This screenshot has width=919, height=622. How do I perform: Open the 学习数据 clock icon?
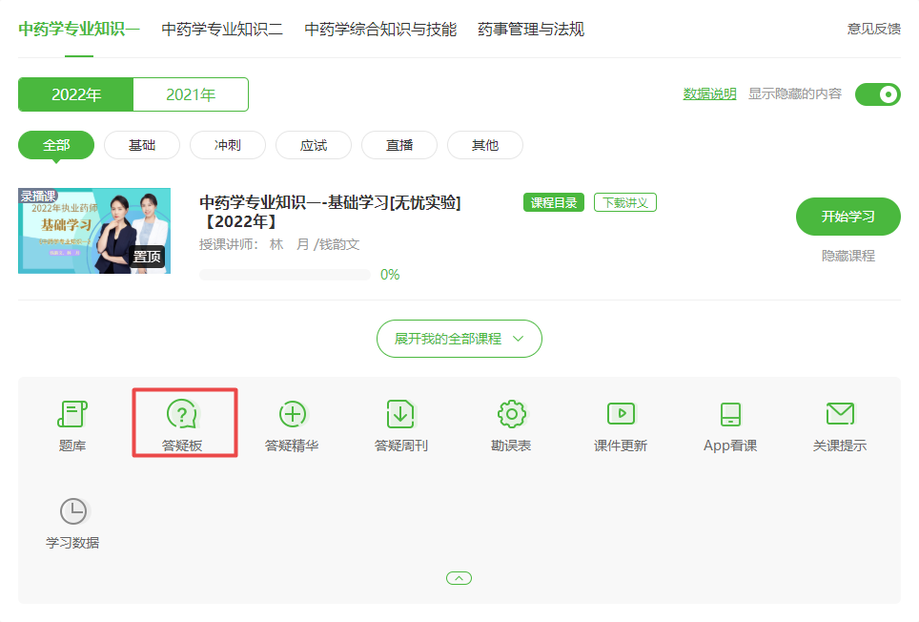[72, 512]
